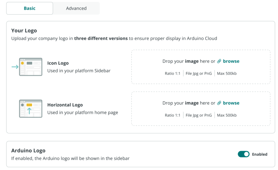Click the paperclip icon in Icon Logo upload
Image resolution: width=278 pixels, height=170 pixels.
point(219,61)
